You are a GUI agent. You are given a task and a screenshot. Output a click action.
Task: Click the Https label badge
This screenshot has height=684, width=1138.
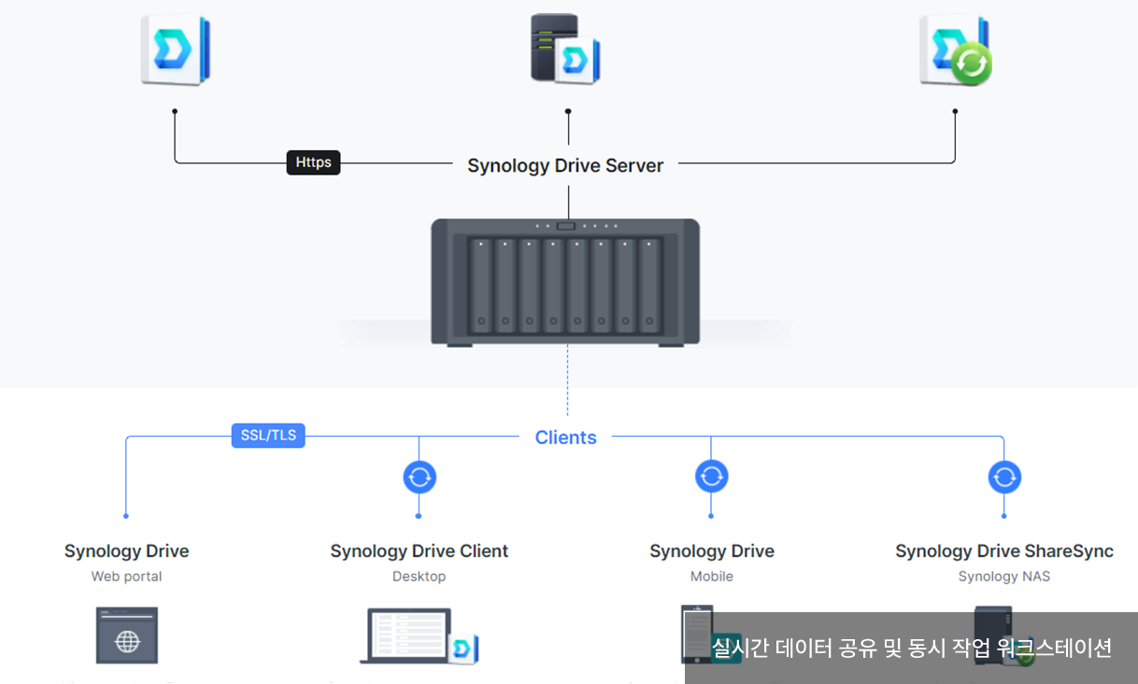point(313,162)
